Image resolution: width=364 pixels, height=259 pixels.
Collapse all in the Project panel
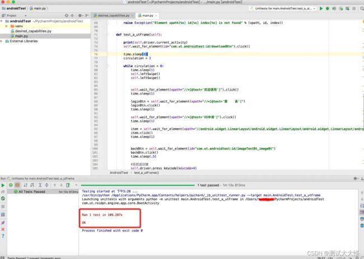[x=72, y=16]
